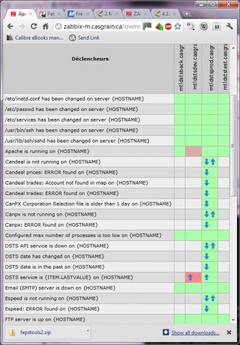Click arrow in Canpx: ERROR found row

click(206, 225)
